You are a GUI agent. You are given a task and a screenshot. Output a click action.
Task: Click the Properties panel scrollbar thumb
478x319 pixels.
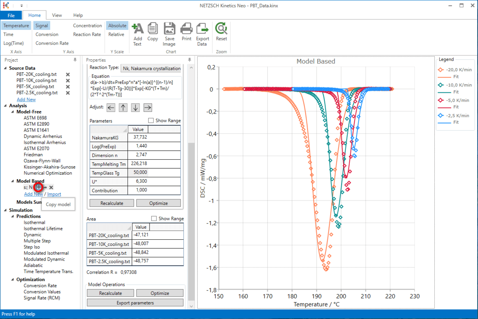pyautogui.click(x=191, y=221)
